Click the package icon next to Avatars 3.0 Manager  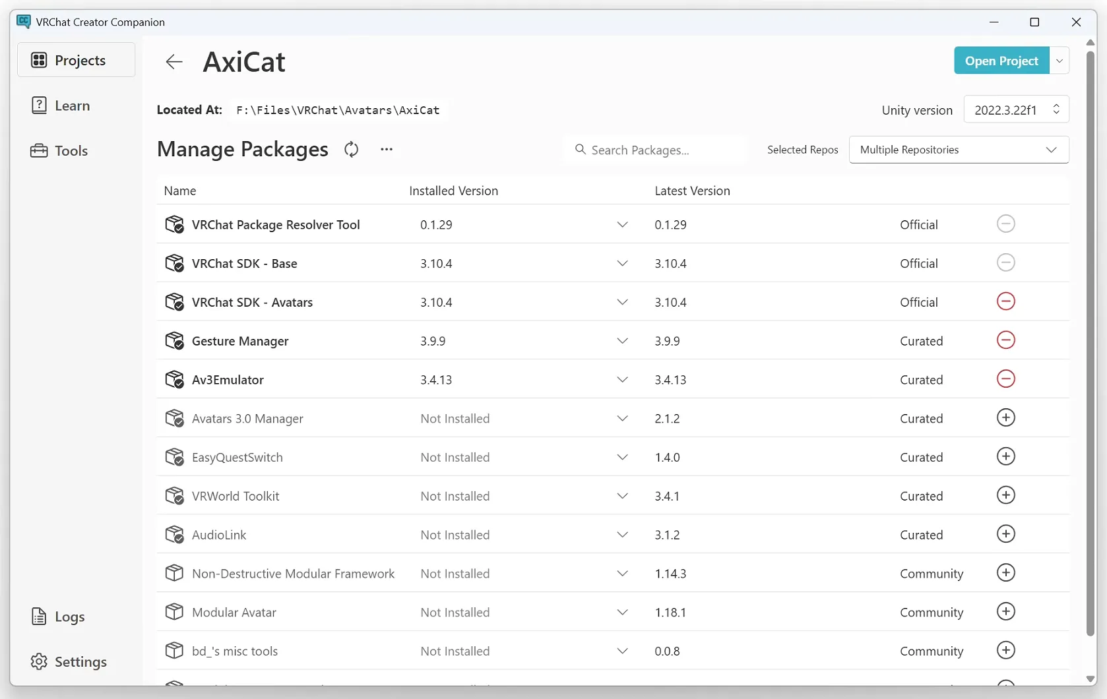(174, 419)
